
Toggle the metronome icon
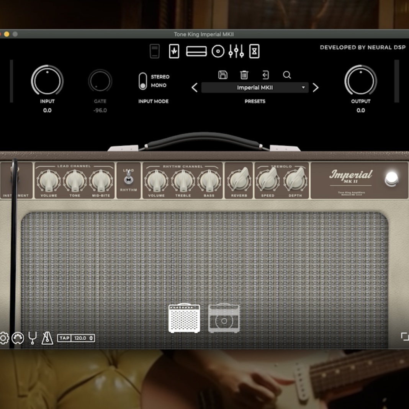point(47,338)
